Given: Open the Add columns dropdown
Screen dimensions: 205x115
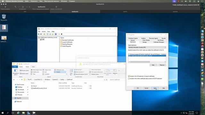Looking at the screenshot, I should coord(79,72).
